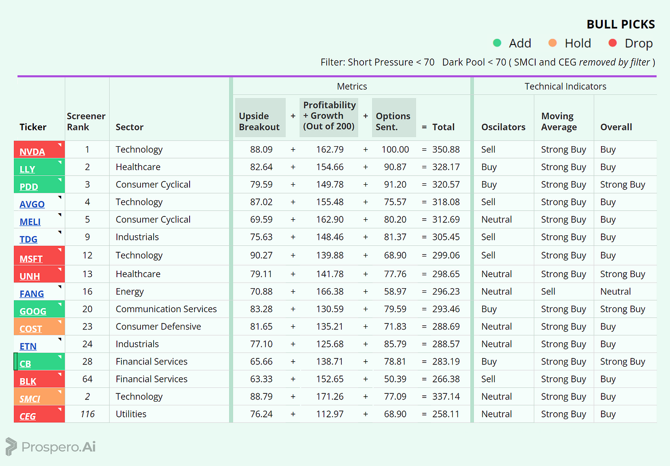Click MSFT upside breakout 90.27
Image resolution: width=670 pixels, height=466 pixels.
[x=261, y=255]
